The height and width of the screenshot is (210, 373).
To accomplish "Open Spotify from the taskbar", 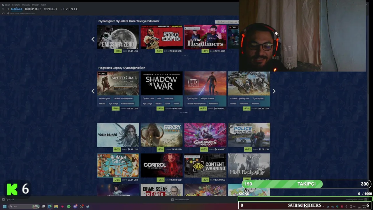I will point(69,206).
